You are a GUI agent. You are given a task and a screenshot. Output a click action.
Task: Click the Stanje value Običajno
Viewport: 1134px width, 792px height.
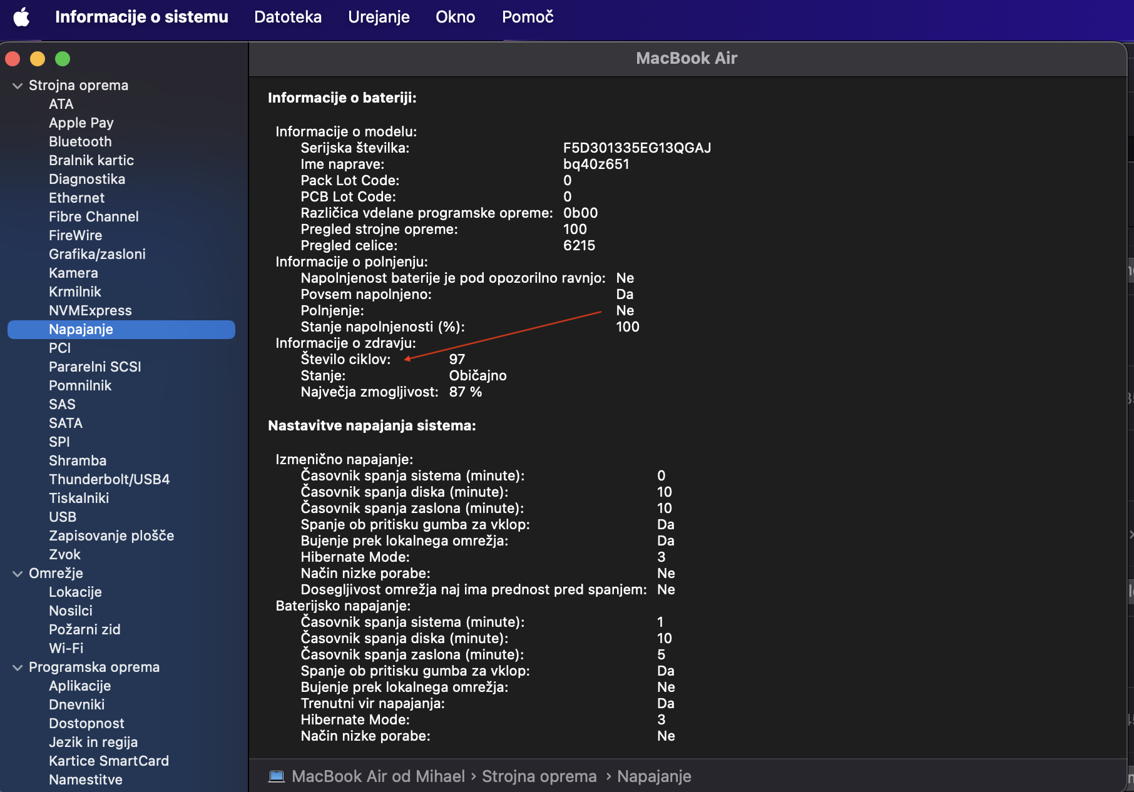(478, 375)
